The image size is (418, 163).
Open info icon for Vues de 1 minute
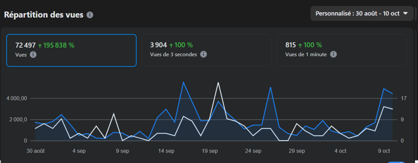(333, 54)
